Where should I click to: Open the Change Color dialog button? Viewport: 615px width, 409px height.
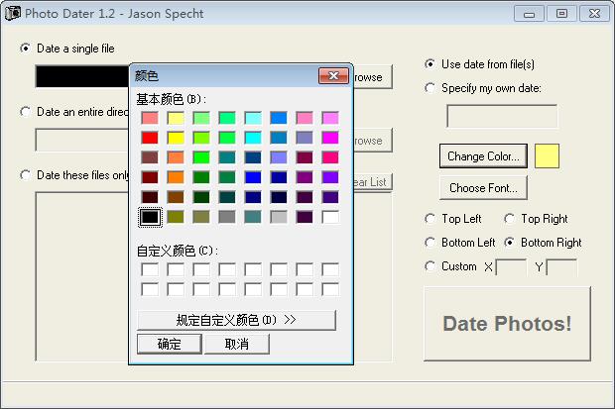click(x=483, y=155)
